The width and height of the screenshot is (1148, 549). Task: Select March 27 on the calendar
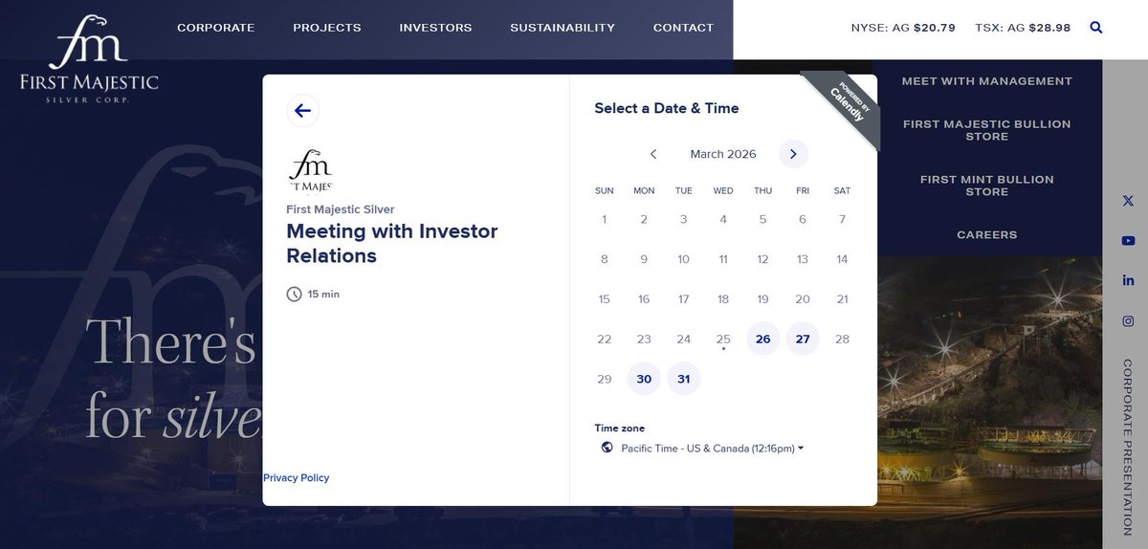pos(803,339)
